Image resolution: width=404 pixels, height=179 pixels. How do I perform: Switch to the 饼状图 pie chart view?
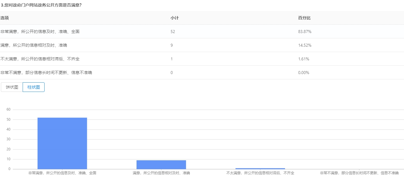pyautogui.click(x=12, y=87)
